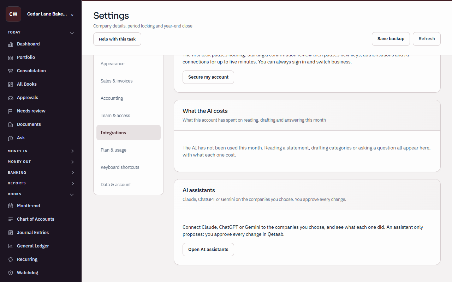Open Plan & usage settings
452x282 pixels.
tap(129, 150)
